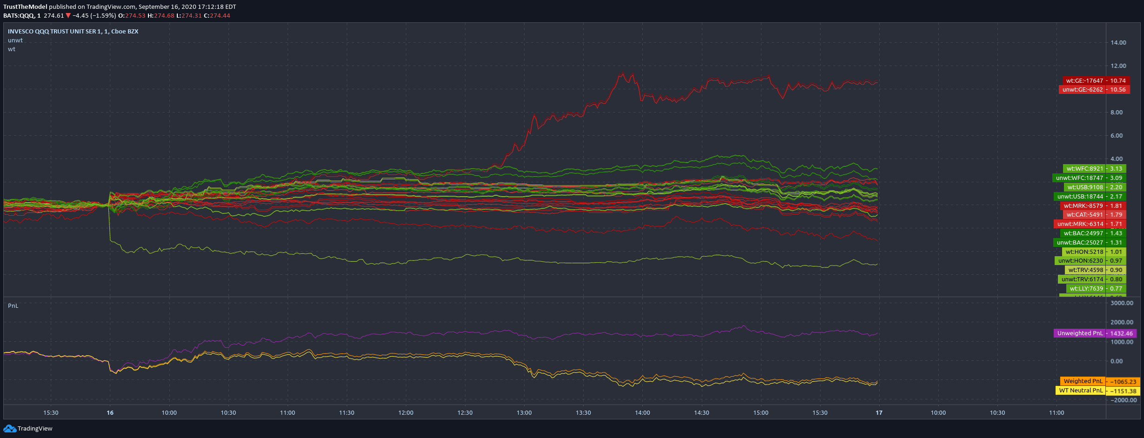Click the unwt:USB:18744 price label
1144x438 pixels.
(x=1080, y=197)
